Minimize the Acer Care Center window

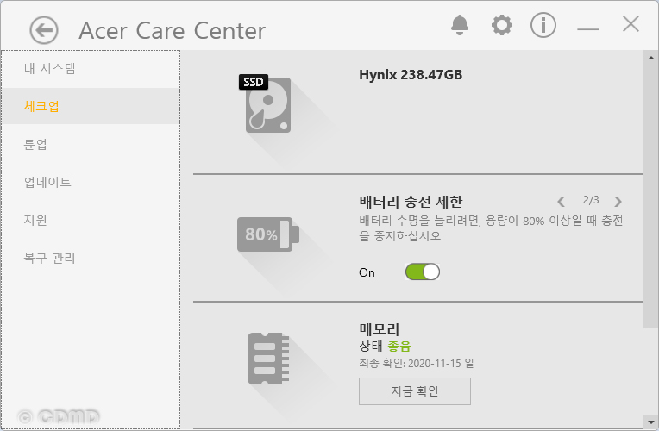(x=588, y=28)
